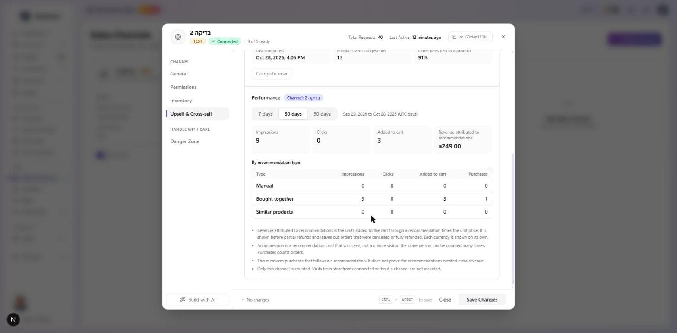Click the 'Last Active 12 minutes ago' text
677x333 pixels.
pos(415,38)
